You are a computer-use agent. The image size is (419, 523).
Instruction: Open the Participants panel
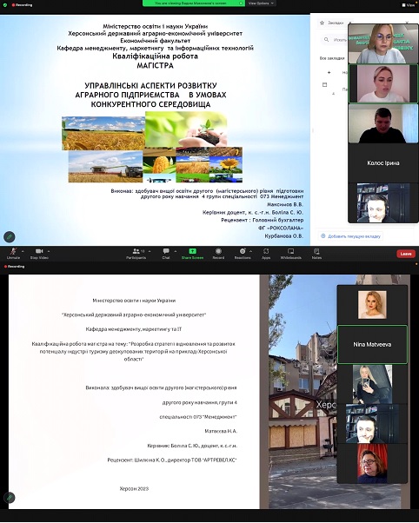click(x=136, y=254)
